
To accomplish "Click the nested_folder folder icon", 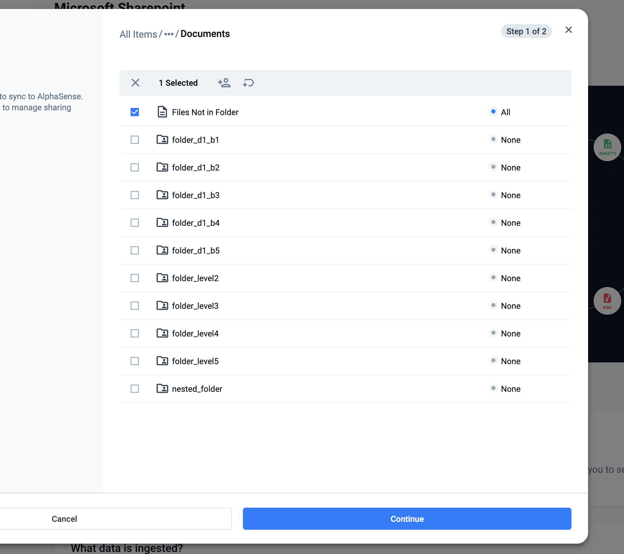I will tap(162, 388).
